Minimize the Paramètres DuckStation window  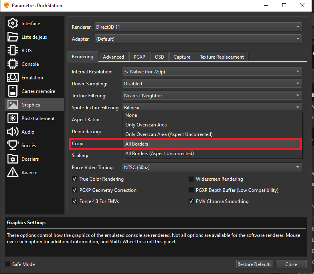click(x=266, y=6)
